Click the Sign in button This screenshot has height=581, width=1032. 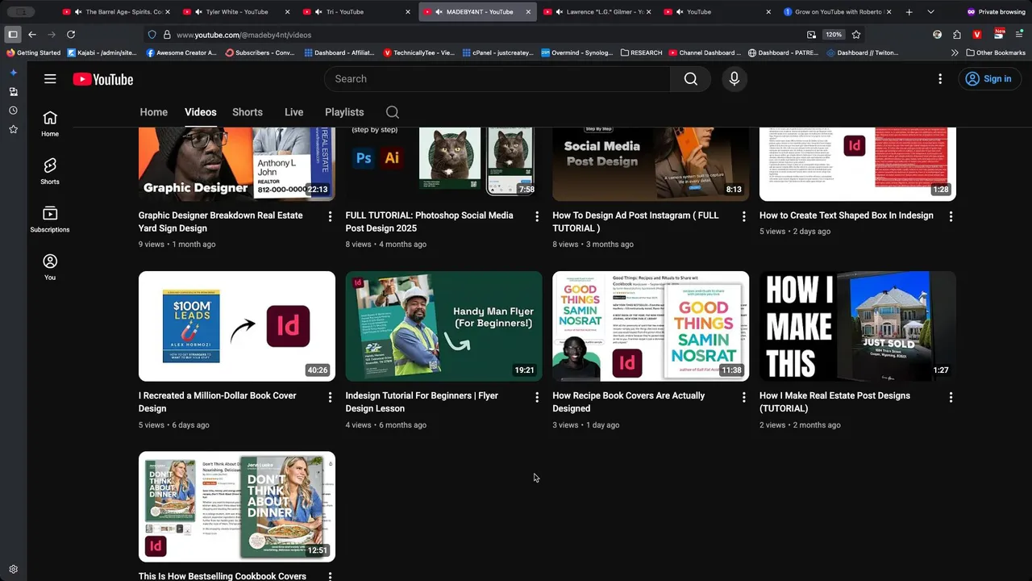(988, 79)
